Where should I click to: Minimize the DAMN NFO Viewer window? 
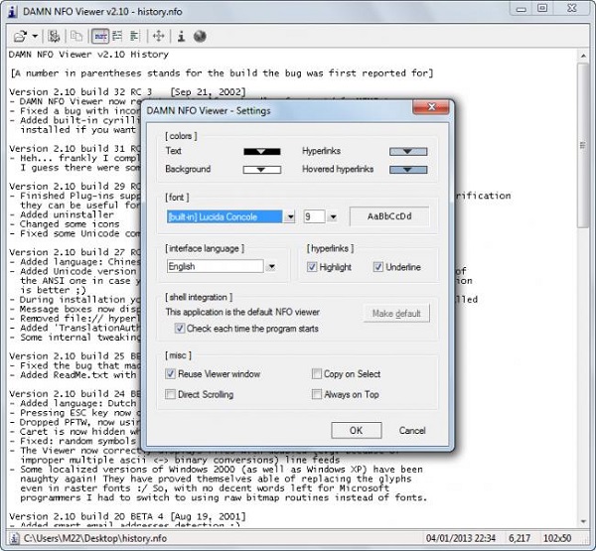[x=521, y=8]
